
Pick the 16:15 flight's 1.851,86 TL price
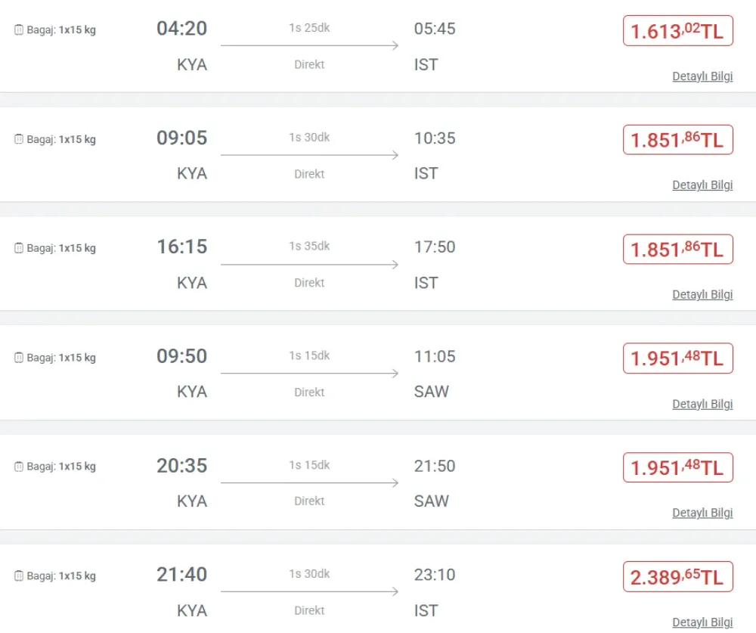(x=677, y=250)
